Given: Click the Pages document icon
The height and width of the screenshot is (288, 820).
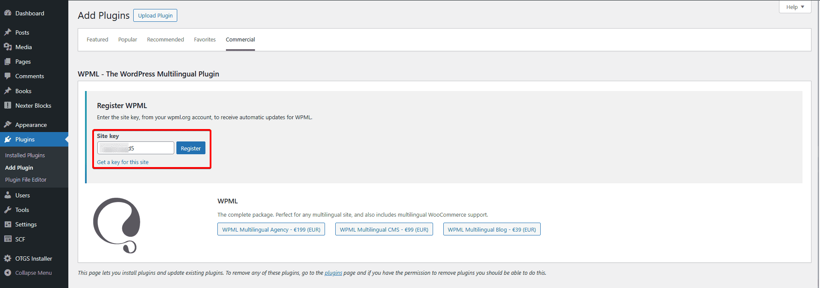Looking at the screenshot, I should [x=8, y=62].
